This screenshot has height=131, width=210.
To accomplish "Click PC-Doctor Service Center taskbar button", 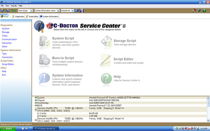I will [x=46, y=129].
